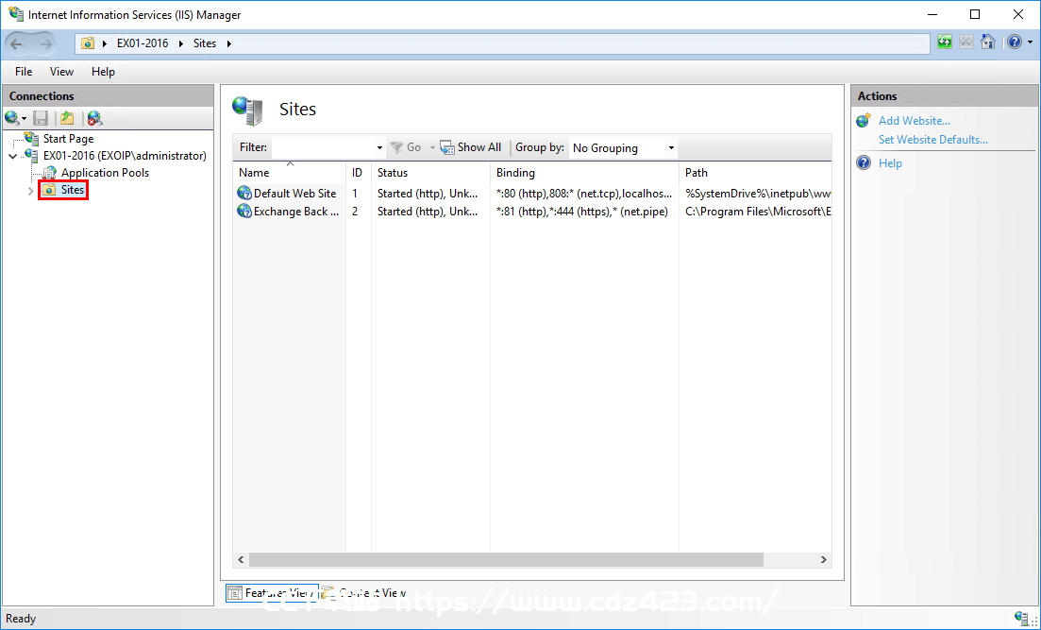Click the '%SystemDrive%\inetpub' path cell
Image resolution: width=1041 pixels, height=630 pixels.
(x=758, y=194)
